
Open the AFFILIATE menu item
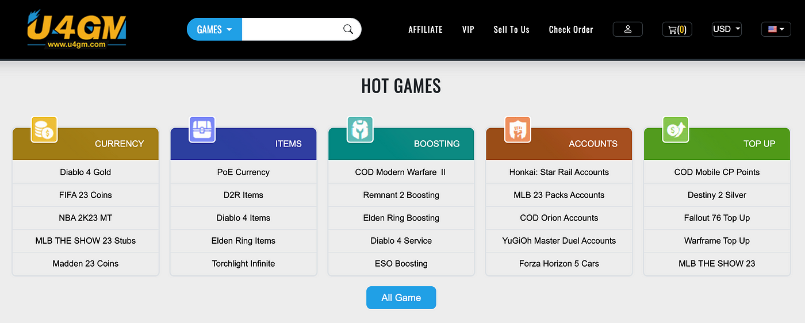click(425, 29)
